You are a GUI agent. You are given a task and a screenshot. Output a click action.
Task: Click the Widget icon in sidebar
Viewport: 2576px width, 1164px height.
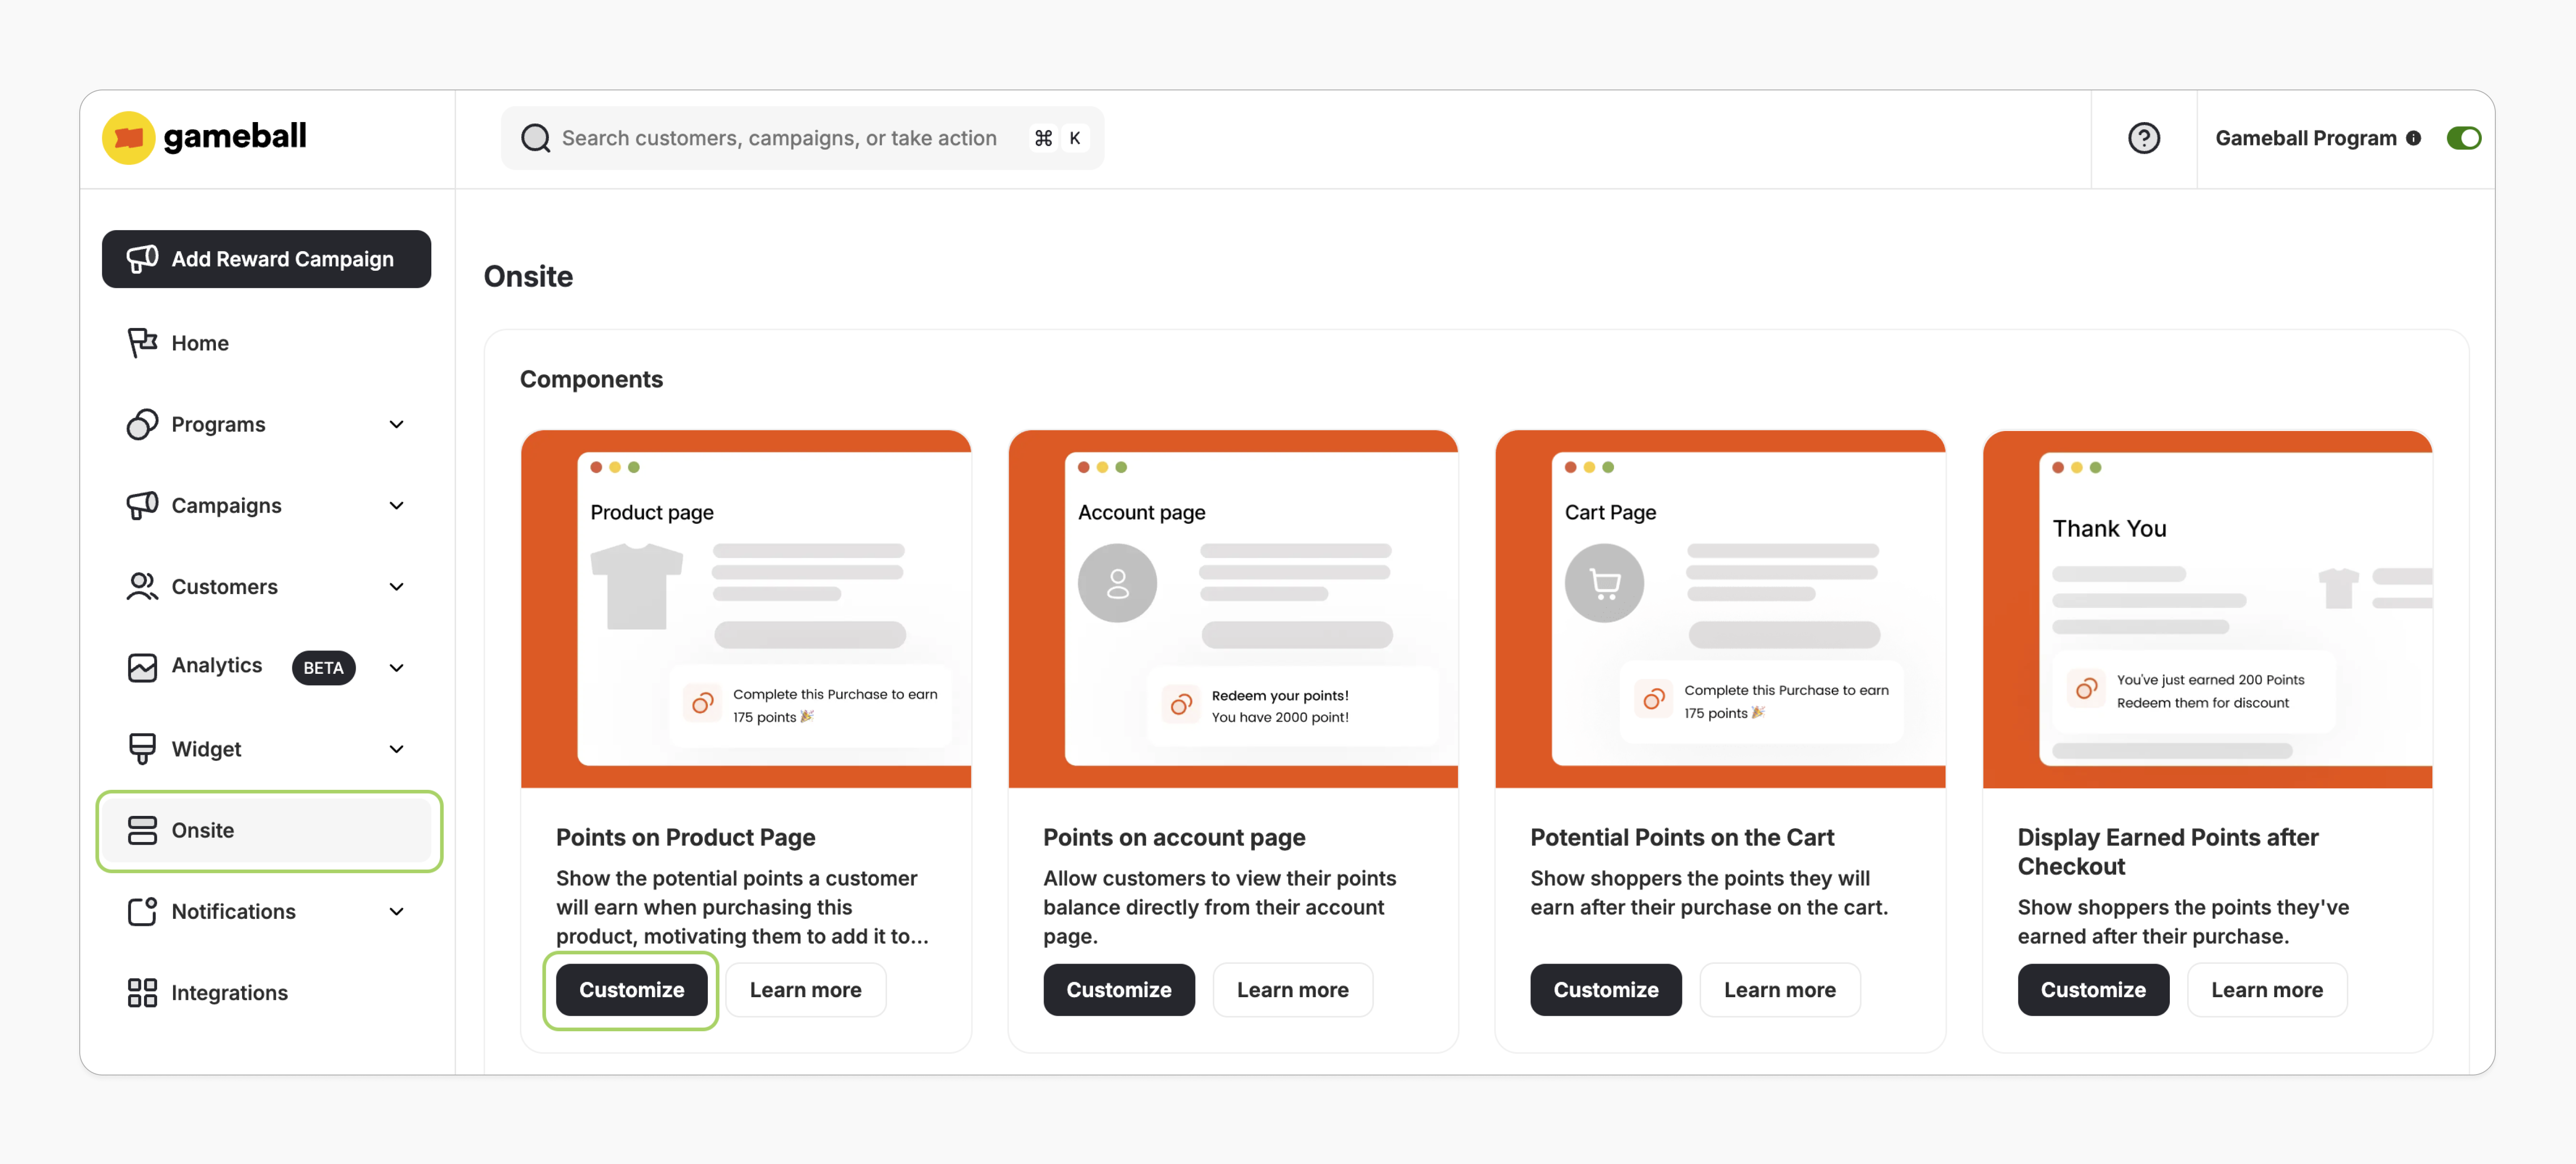(143, 748)
